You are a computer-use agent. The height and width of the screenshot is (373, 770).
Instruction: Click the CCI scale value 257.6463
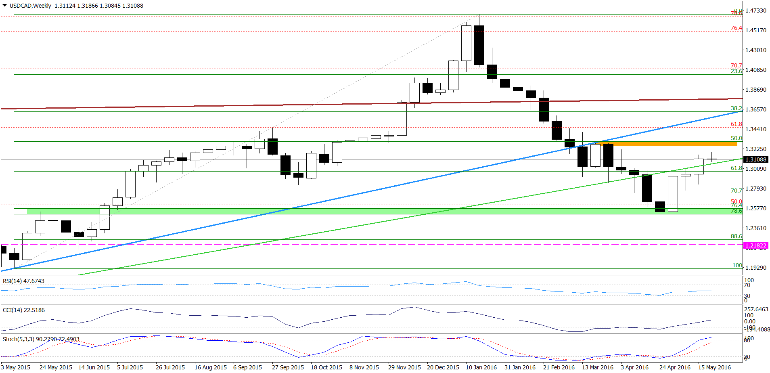(756, 309)
